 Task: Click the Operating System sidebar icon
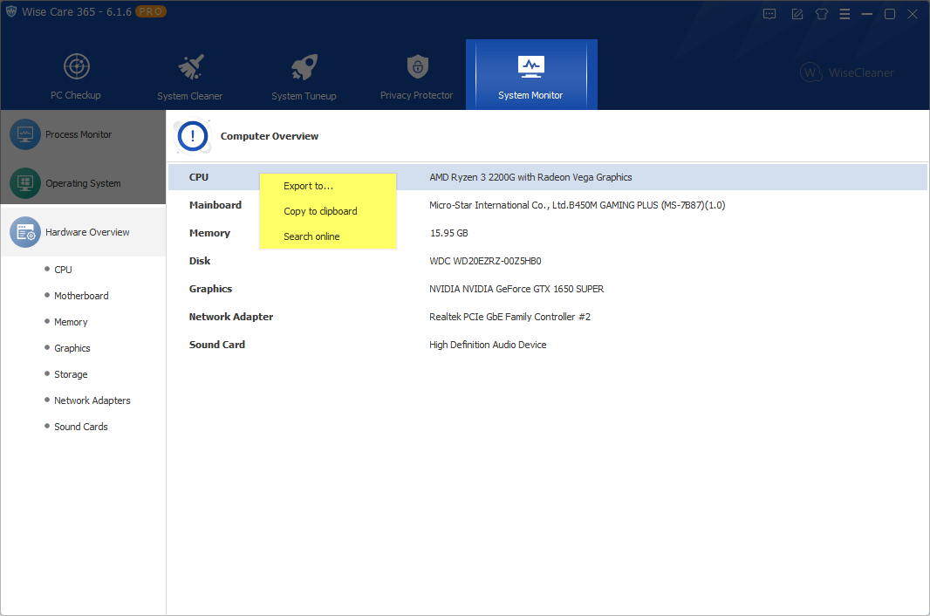tap(25, 183)
